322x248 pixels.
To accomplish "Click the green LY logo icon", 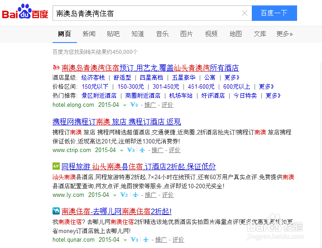I will [56, 166].
